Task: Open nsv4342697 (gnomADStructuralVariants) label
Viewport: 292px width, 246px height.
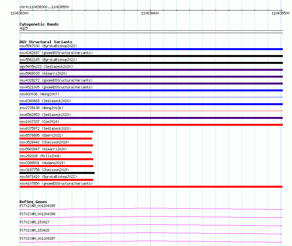Action: (x=56, y=53)
